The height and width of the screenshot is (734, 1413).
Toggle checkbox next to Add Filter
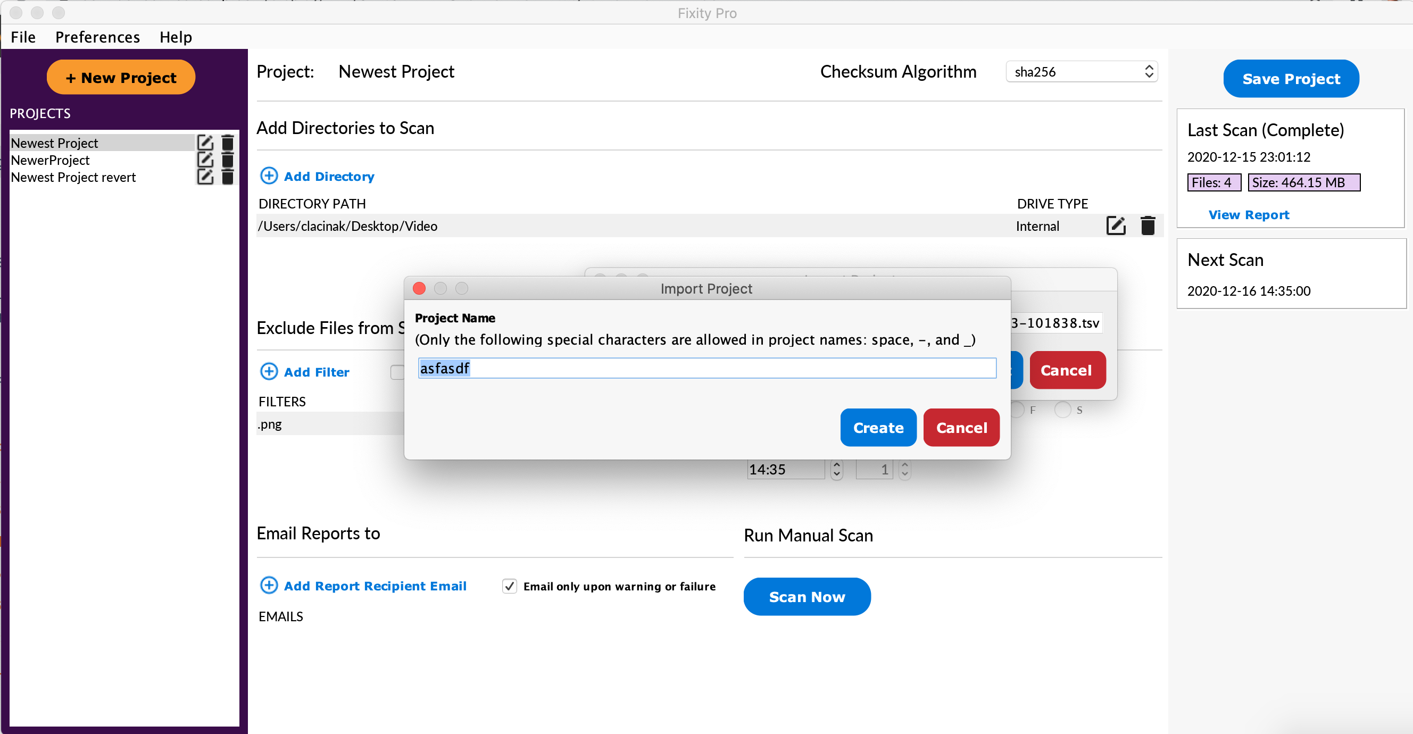397,372
